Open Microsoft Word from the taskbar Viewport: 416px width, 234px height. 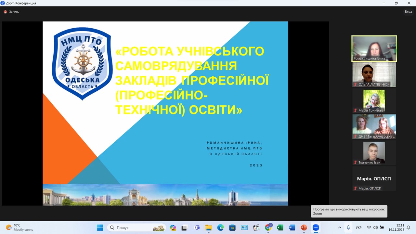tap(292, 227)
